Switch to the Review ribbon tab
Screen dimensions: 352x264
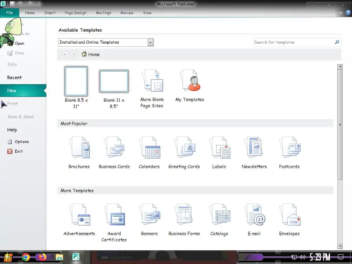pyautogui.click(x=127, y=13)
